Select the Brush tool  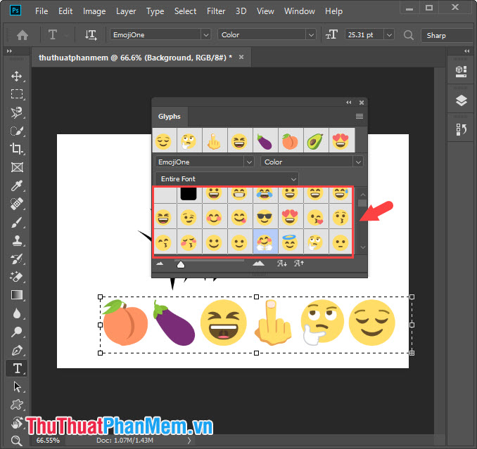pos(17,222)
